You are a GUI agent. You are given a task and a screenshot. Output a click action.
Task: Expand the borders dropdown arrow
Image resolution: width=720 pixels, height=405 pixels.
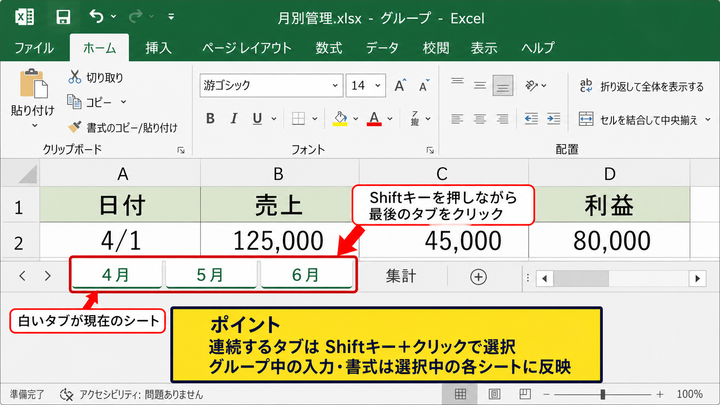(x=315, y=119)
